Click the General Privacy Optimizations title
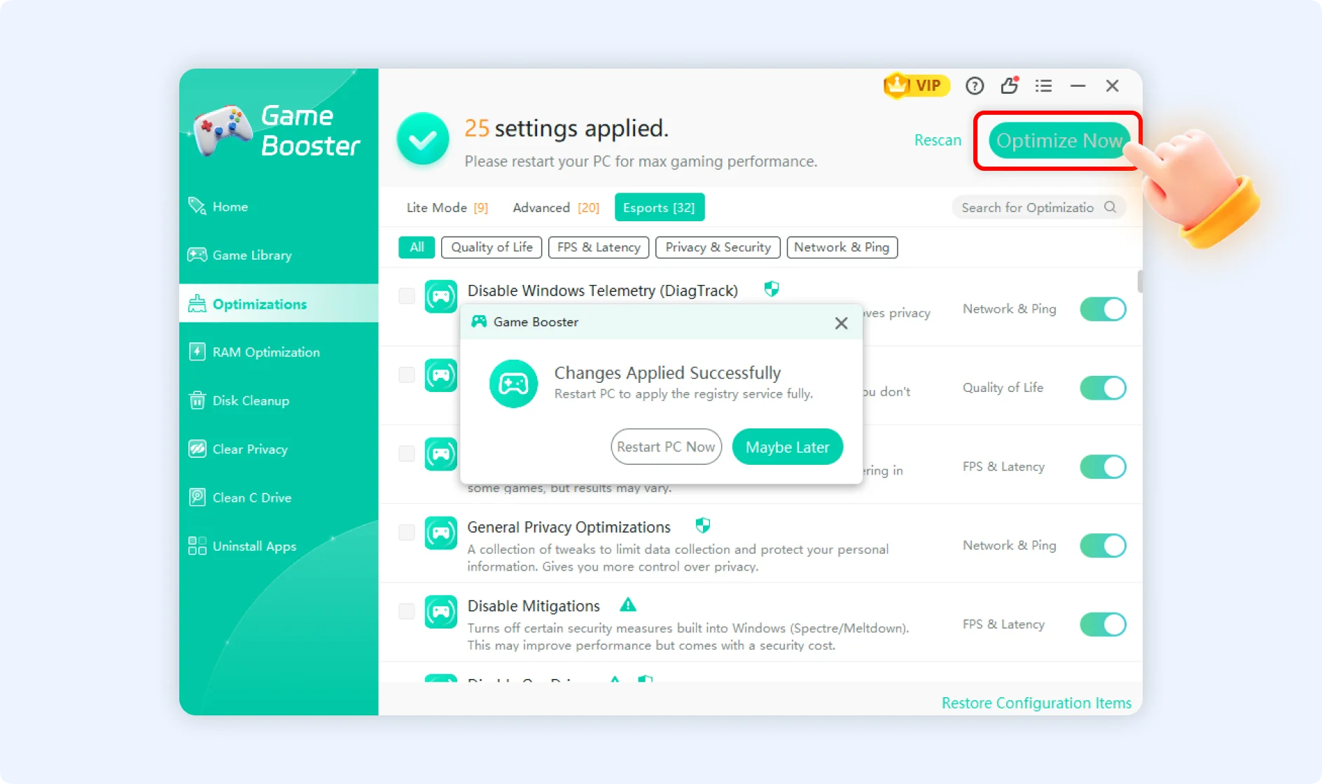Screen dimensions: 1322x784 tap(569, 527)
